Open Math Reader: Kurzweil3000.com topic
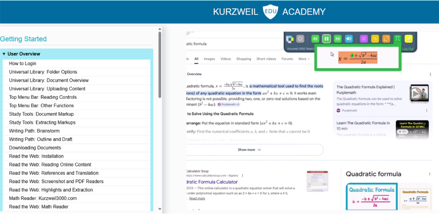439x214 pixels. [76, 198]
